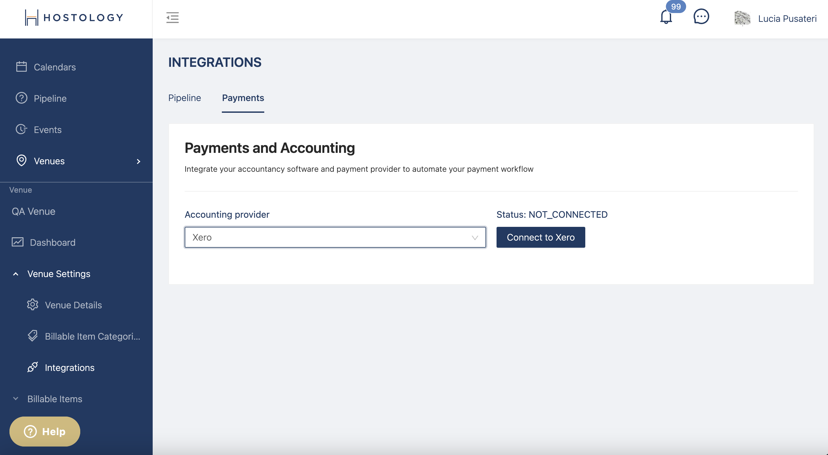828x455 pixels.
Task: Click the Integrations plug icon
Action: coord(33,367)
